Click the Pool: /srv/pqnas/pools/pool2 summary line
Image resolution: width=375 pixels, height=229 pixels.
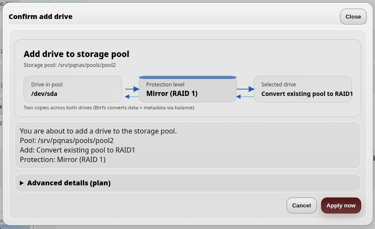pos(67,140)
